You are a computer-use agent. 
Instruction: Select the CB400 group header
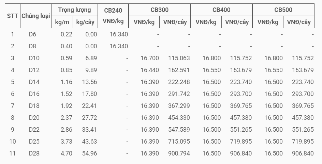pos(221,10)
